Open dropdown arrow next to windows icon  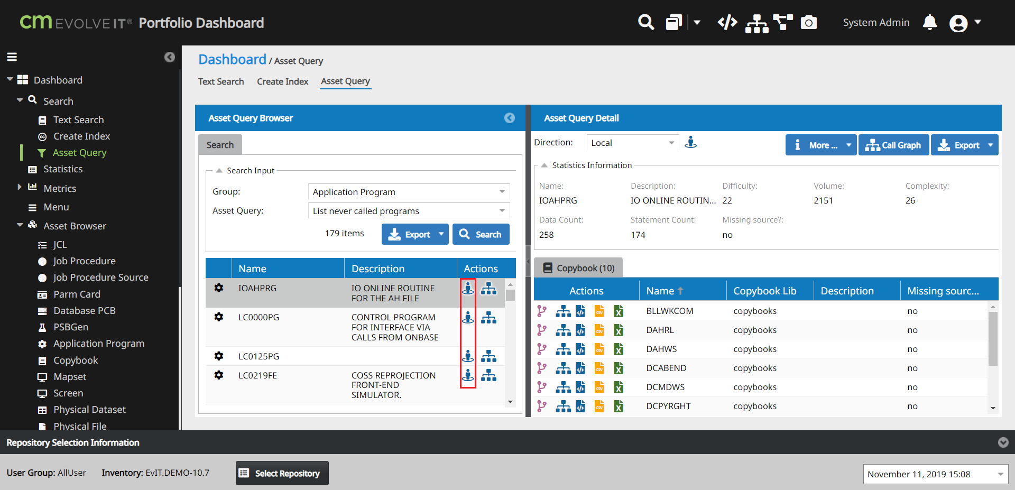click(697, 22)
